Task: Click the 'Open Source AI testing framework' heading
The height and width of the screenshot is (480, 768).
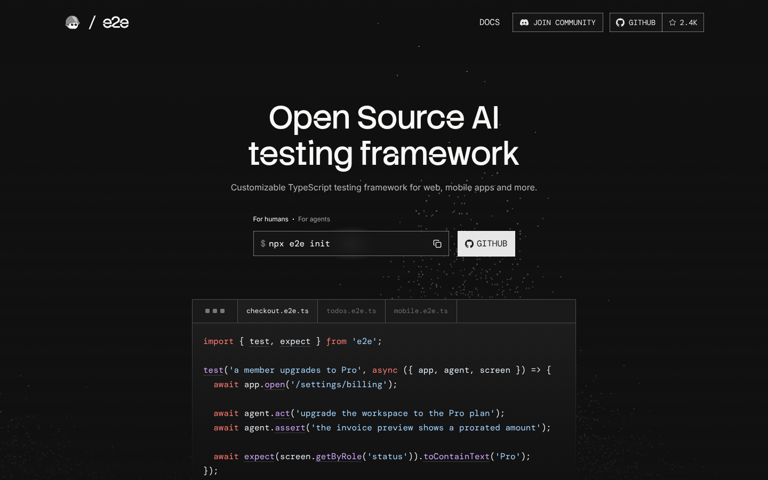Action: click(x=384, y=135)
